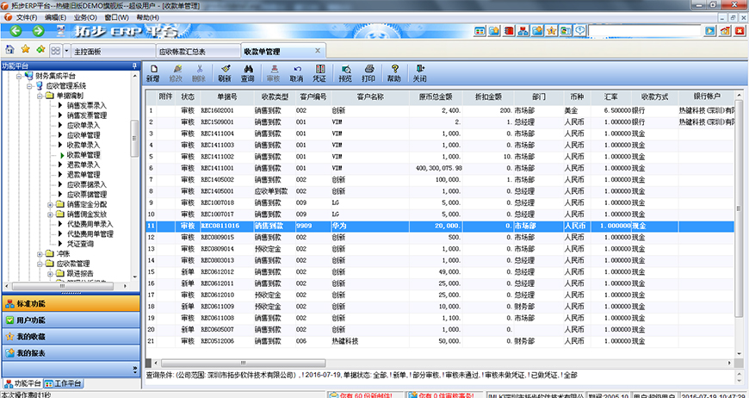Open the 业务(O) menu
Image resolution: width=749 pixels, height=398 pixels.
click(x=84, y=17)
